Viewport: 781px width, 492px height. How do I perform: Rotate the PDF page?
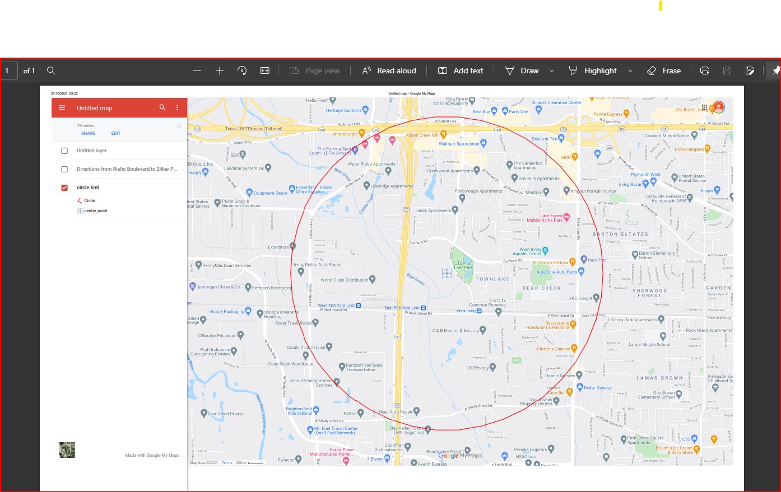tap(242, 71)
